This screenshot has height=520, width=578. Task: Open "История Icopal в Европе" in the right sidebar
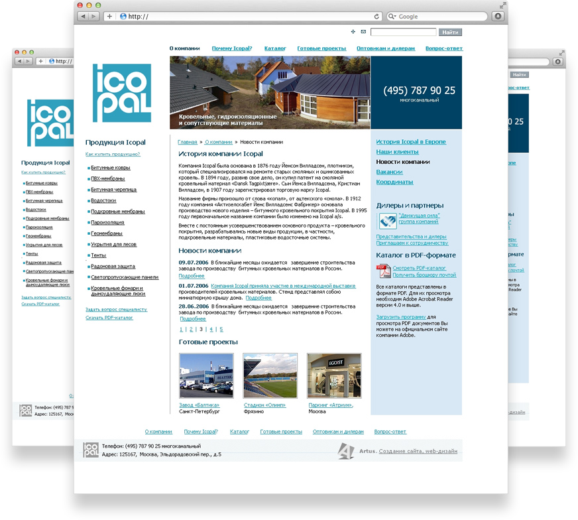tap(411, 142)
